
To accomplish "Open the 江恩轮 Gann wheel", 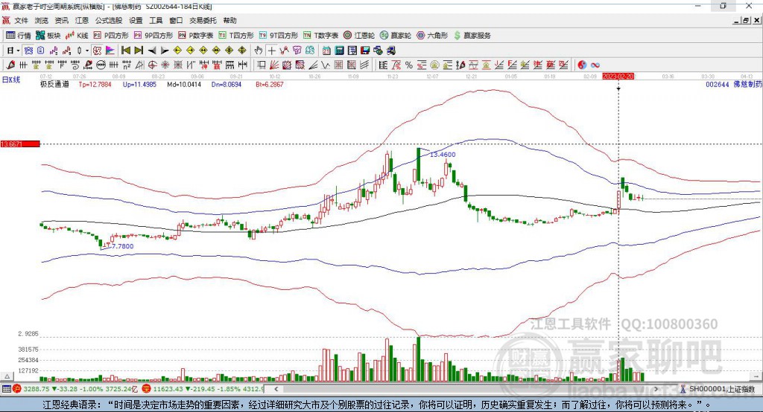I will (359, 36).
